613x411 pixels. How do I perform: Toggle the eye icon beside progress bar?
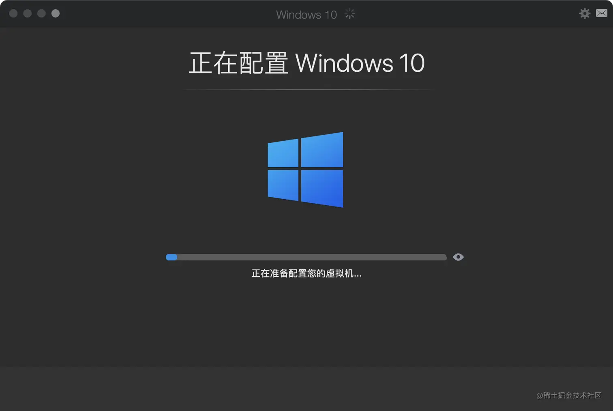pyautogui.click(x=458, y=257)
